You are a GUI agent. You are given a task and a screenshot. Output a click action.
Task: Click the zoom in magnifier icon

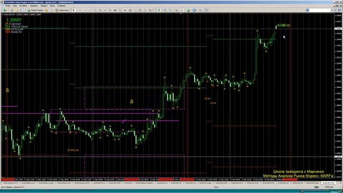pos(165,10)
